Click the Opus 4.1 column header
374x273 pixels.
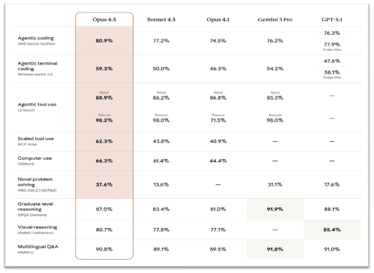coord(218,20)
